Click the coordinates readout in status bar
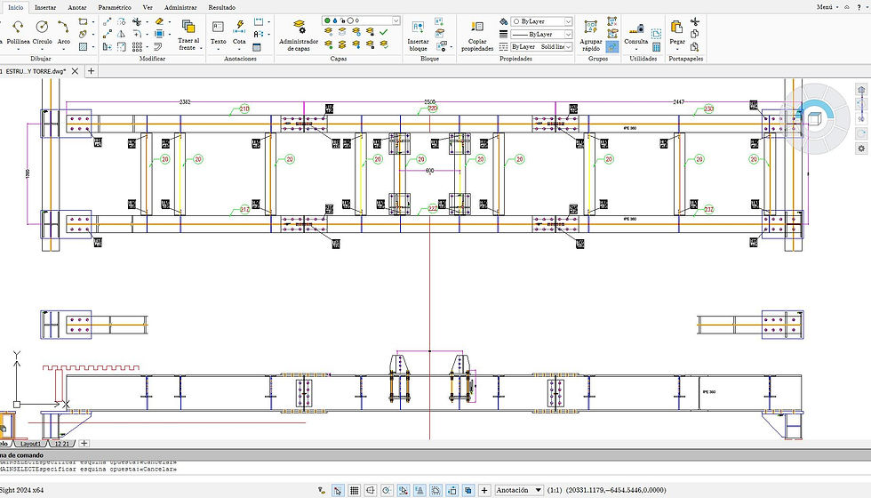The width and height of the screenshot is (871, 498). pos(616,490)
